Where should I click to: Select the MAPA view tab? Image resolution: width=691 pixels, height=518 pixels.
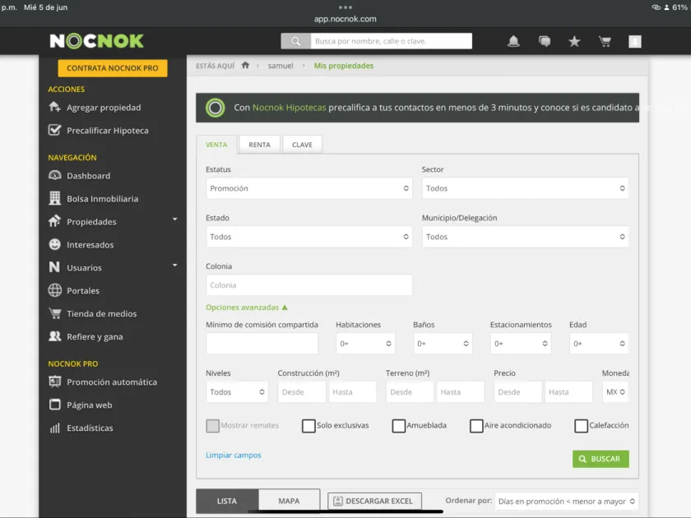tap(289, 501)
